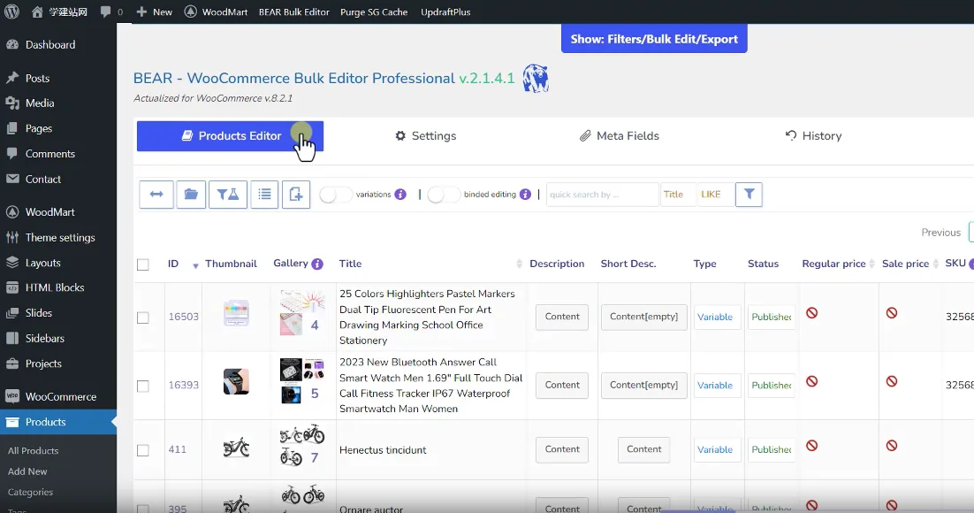Open the LIKE comparison dropdown
Viewport: 974px width, 513px height.
click(x=712, y=194)
